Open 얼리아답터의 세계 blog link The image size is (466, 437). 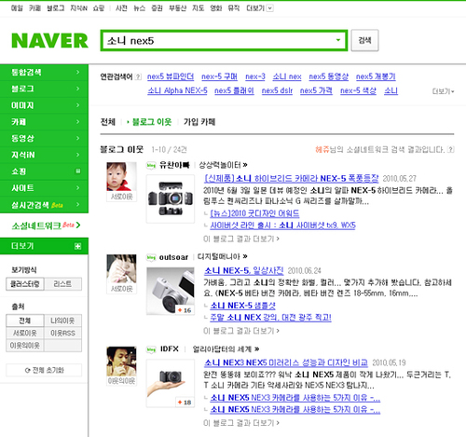pos(226,349)
